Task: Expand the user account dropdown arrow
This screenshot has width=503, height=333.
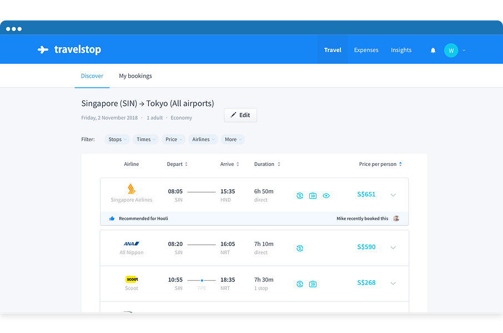Action: pos(464,51)
